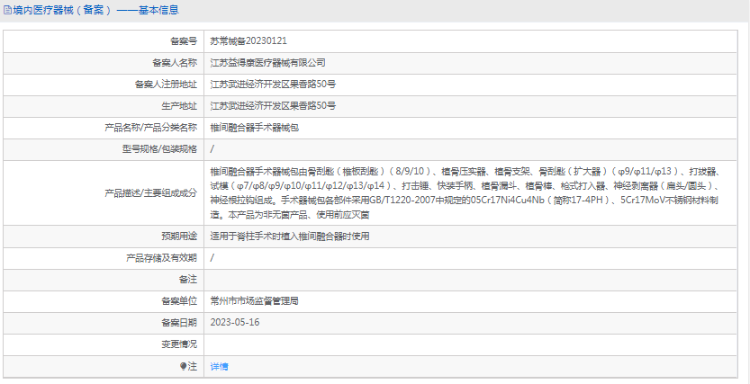Click the 产品存储及有效期 label

[x=162, y=258]
